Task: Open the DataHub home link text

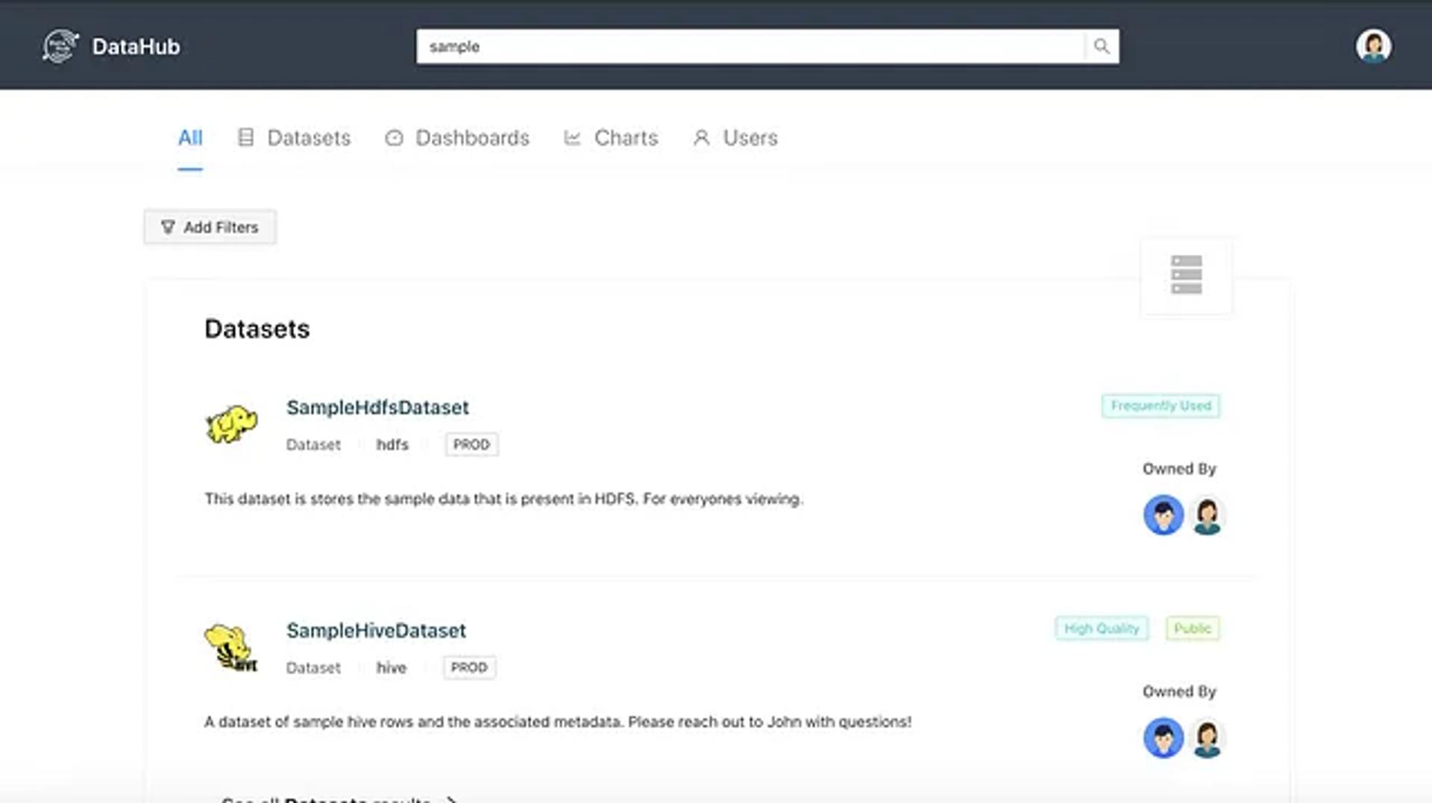Action: click(x=136, y=46)
